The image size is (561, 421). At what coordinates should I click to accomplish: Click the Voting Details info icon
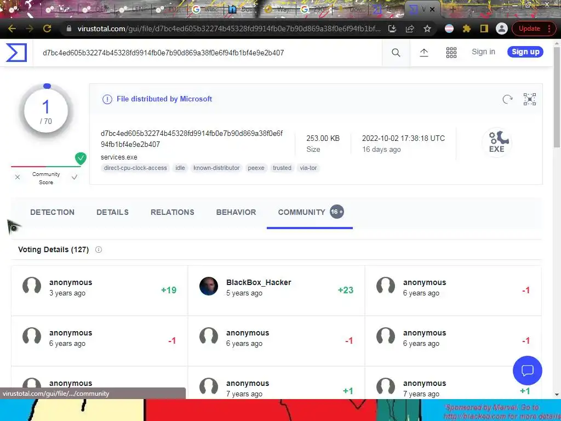99,249
